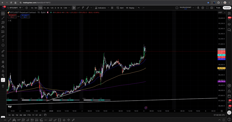This screenshot has height=122, width=232.
Task: Click the red SELL price button
Action: point(12,16)
